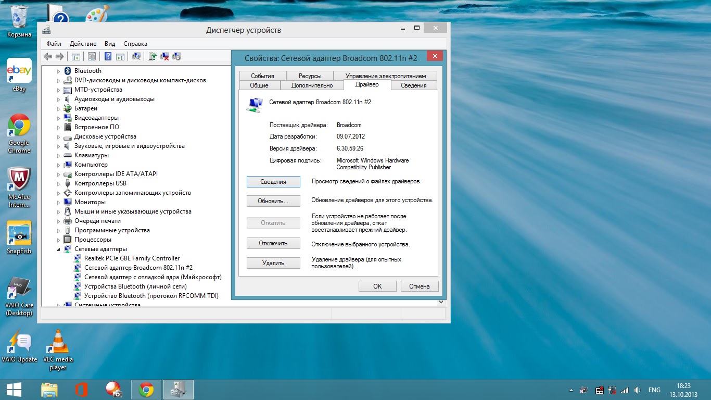Select Realtek PCIe GBE Family Controller
This screenshot has width=711, height=400.
click(132, 258)
